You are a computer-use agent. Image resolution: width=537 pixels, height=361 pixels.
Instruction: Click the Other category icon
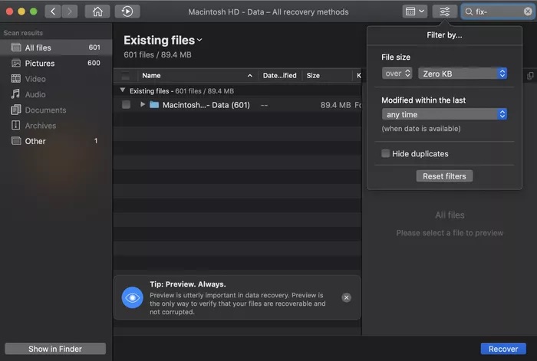pos(16,141)
